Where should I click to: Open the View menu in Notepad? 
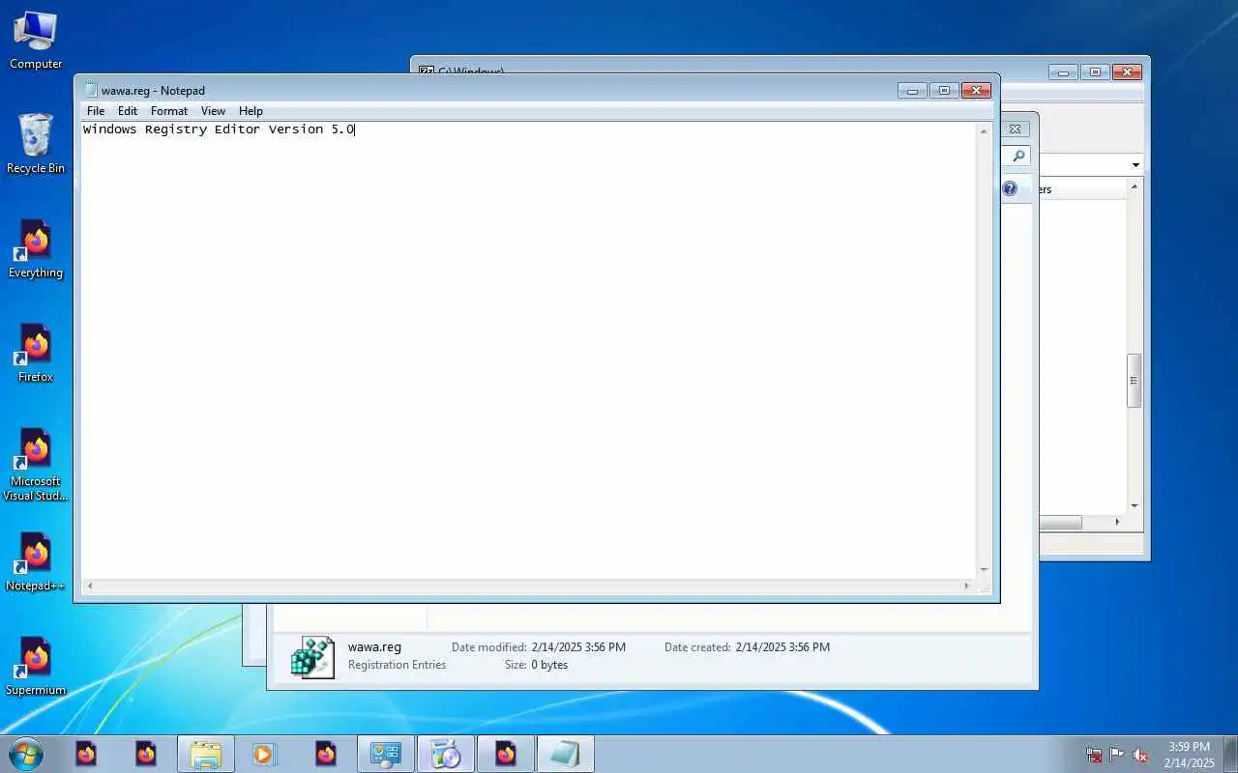click(x=213, y=111)
